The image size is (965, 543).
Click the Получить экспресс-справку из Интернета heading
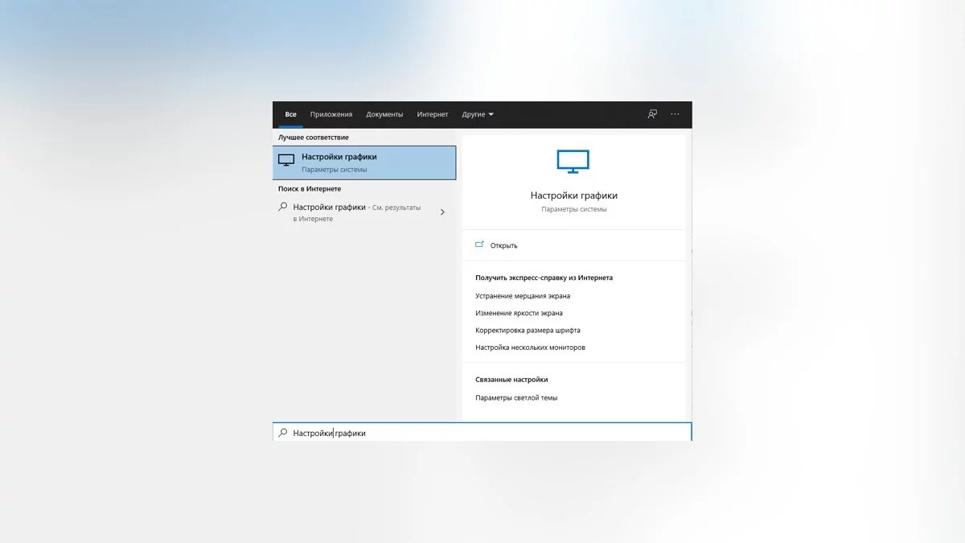[544, 278]
